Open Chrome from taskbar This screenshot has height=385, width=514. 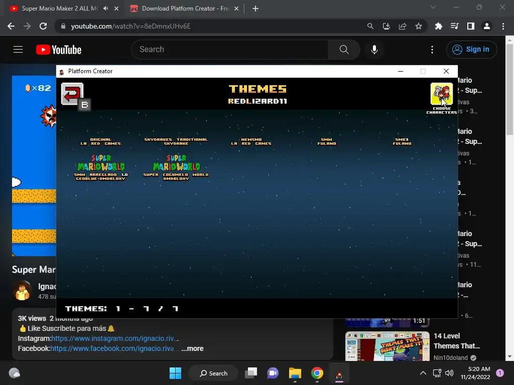point(317,373)
